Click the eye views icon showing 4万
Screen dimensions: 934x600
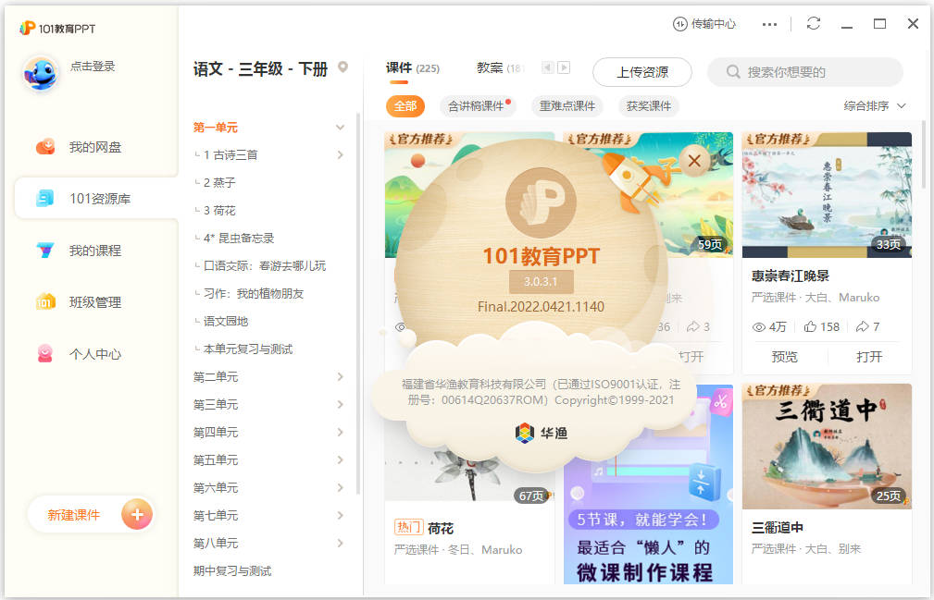point(758,327)
